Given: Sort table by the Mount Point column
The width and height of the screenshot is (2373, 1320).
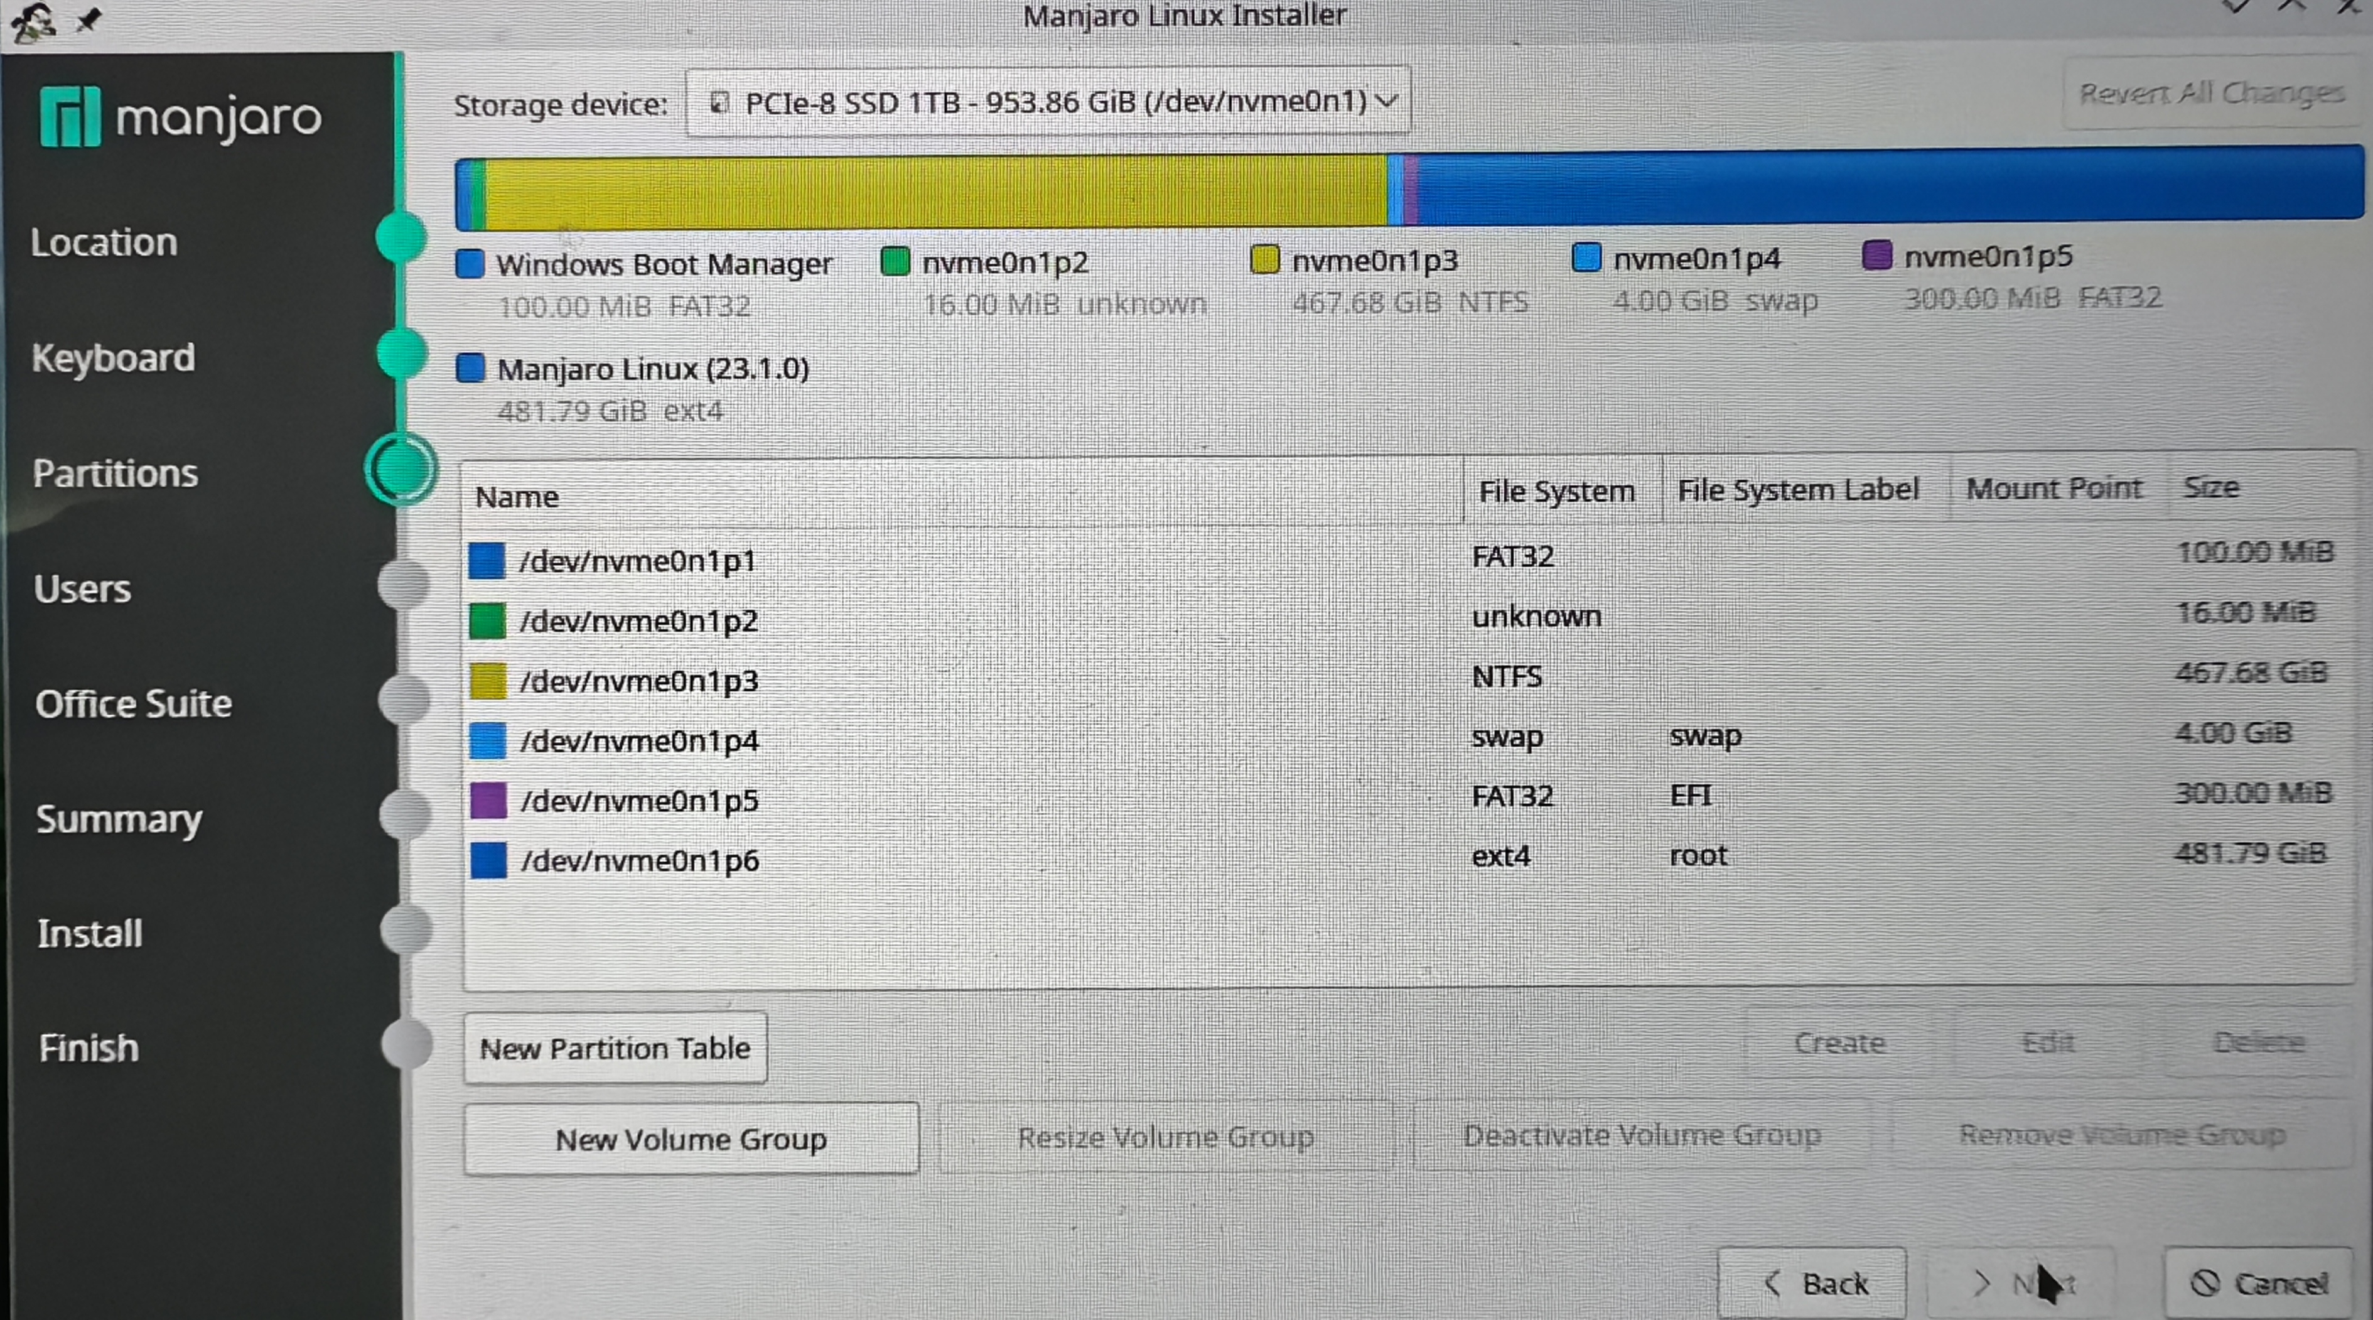Looking at the screenshot, I should (2053, 489).
